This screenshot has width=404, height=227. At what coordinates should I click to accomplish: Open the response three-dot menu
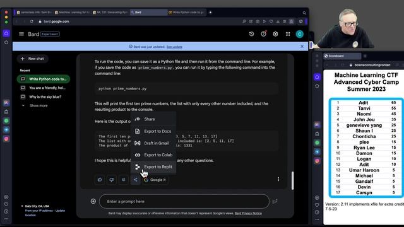[x=278, y=179]
